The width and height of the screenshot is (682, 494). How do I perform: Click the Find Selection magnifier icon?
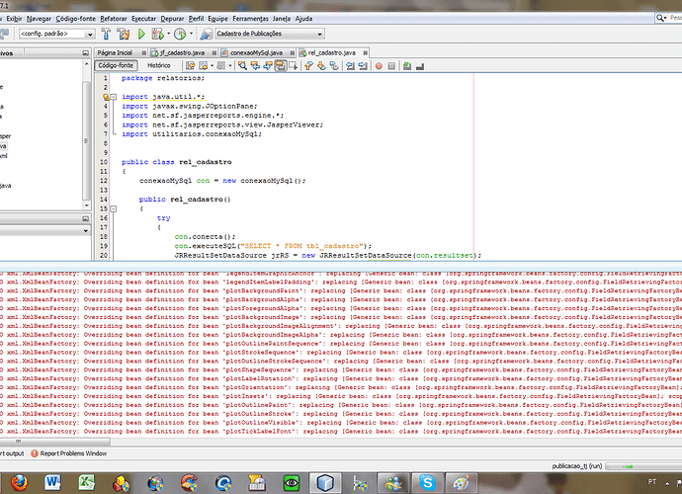tap(243, 65)
